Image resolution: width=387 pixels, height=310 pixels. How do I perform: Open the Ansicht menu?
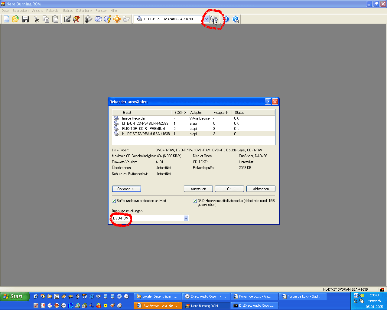pos(37,11)
